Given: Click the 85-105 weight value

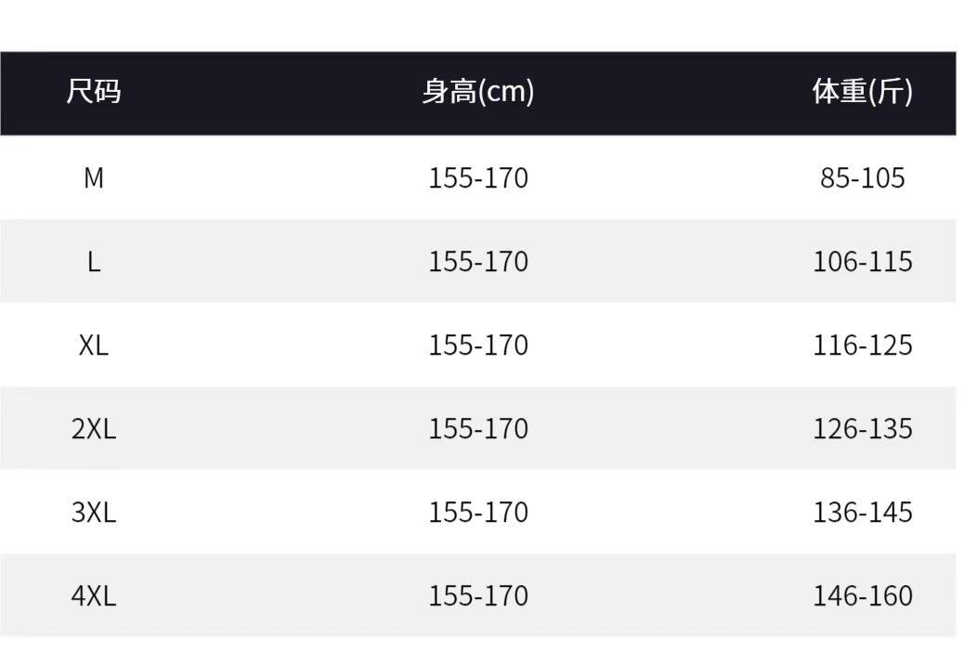Looking at the screenshot, I should pyautogui.click(x=862, y=177).
